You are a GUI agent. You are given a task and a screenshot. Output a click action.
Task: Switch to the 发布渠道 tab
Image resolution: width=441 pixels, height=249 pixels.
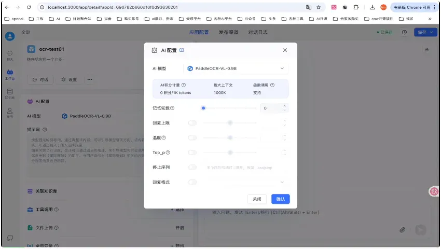pos(228,32)
